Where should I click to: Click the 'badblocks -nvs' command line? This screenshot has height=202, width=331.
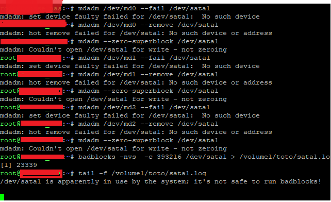pos(204,157)
